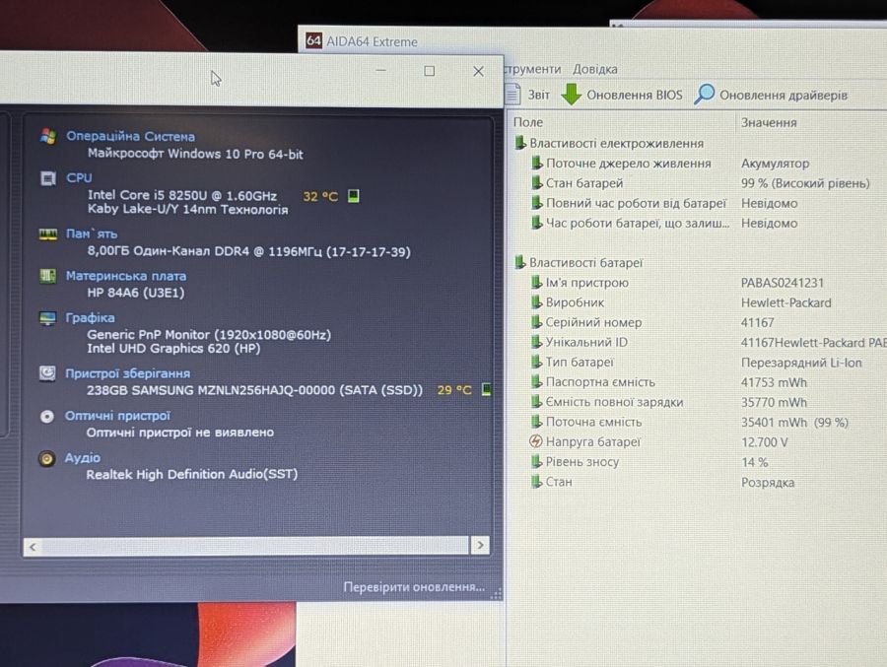Select the Realtek High Definition Audio(SST) text
887x667 pixels.
coord(192,474)
